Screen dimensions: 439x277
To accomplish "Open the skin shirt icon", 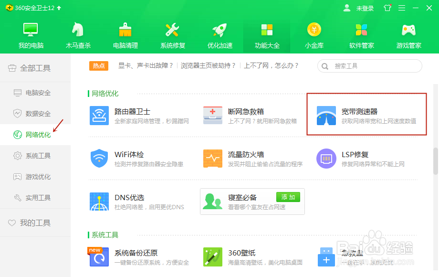I will [x=387, y=8].
